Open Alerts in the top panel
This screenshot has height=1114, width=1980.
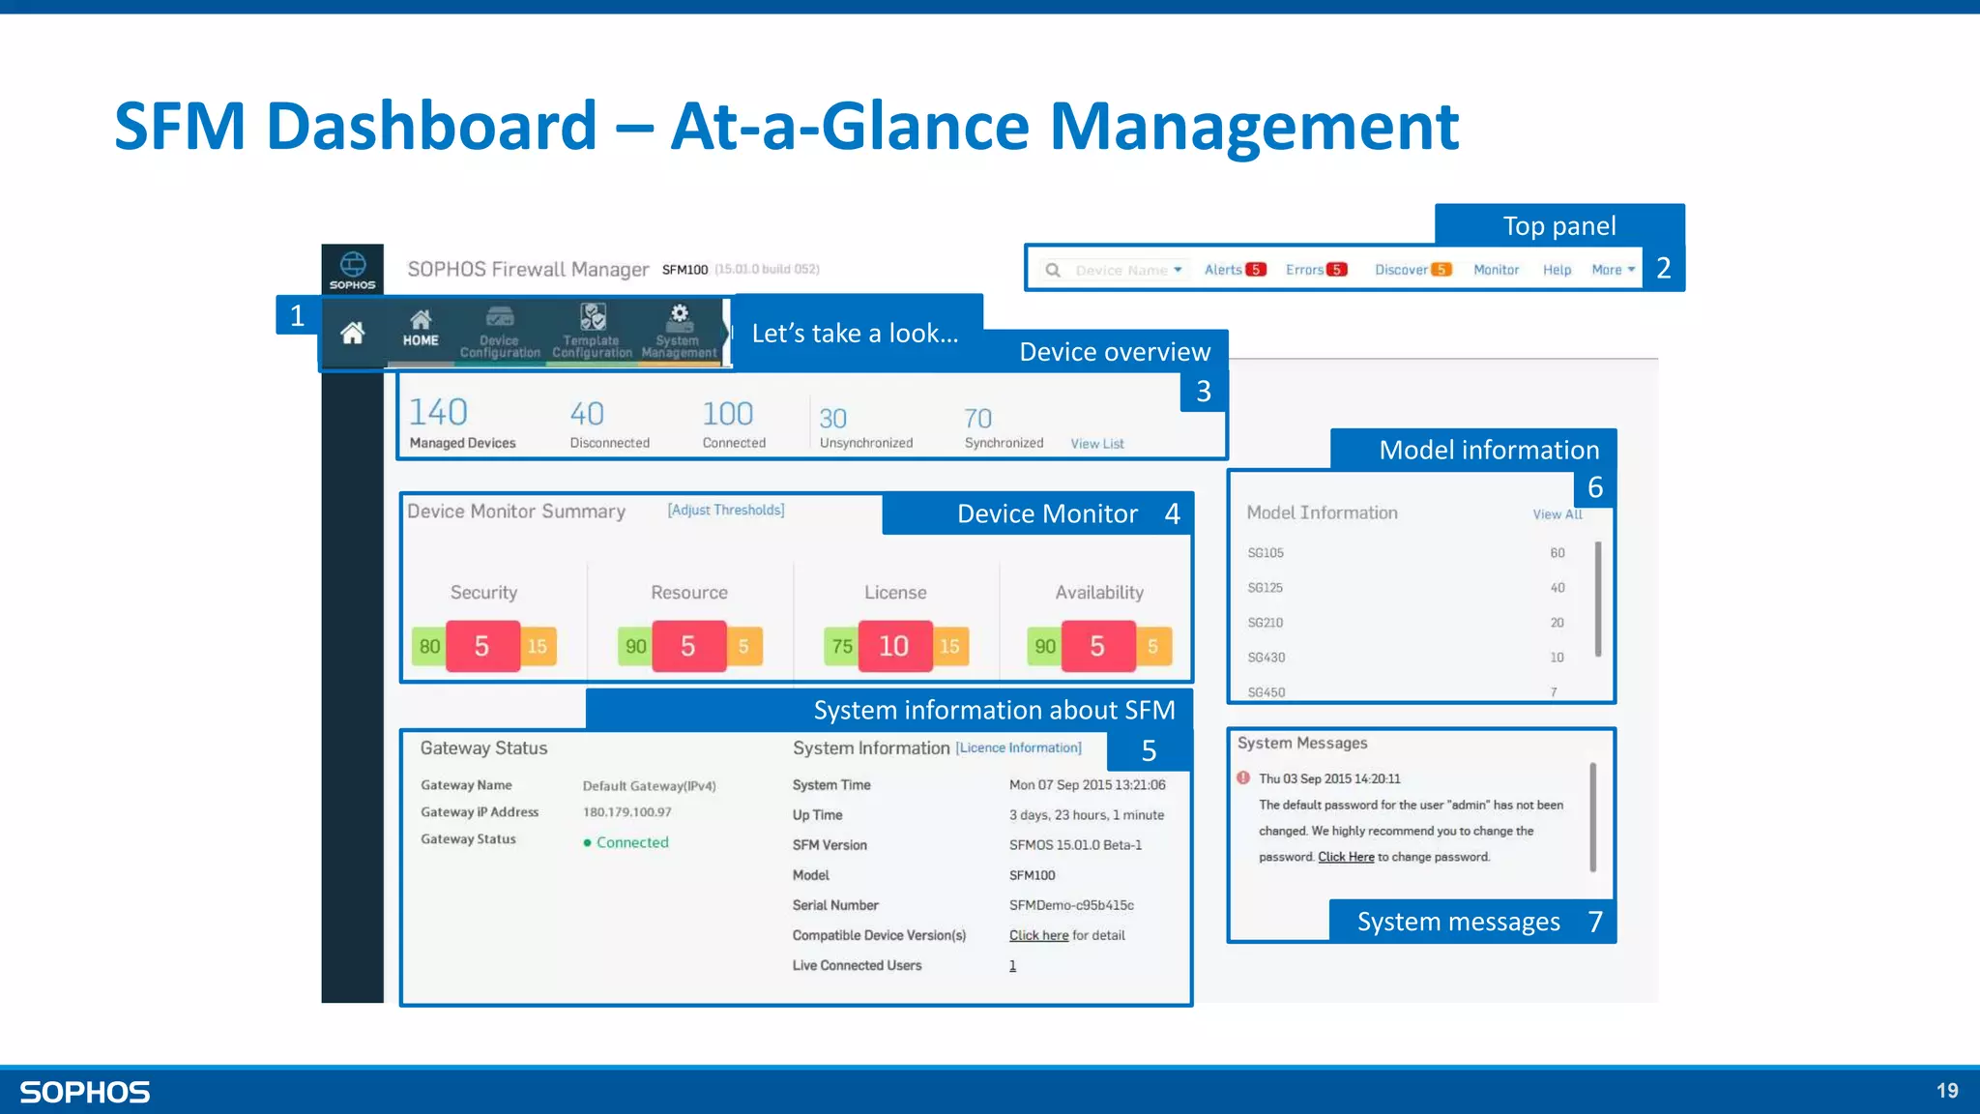pyautogui.click(x=1223, y=270)
